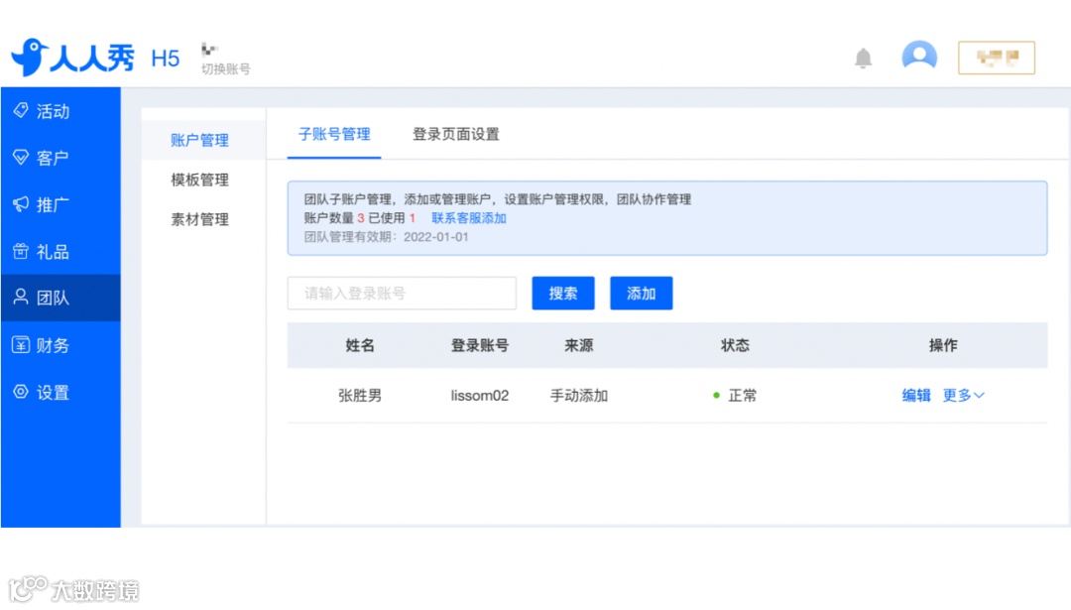Switch to the 子账号管理 tab
The height and width of the screenshot is (610, 1071).
point(334,134)
